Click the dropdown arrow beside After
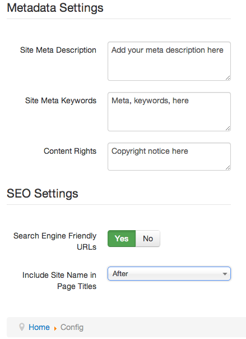 coord(225,274)
